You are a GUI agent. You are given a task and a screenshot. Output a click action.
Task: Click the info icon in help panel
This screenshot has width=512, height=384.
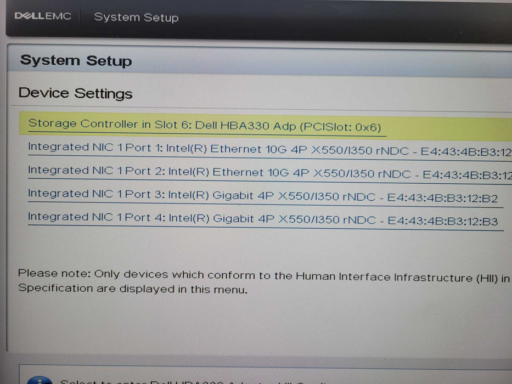pyautogui.click(x=40, y=380)
